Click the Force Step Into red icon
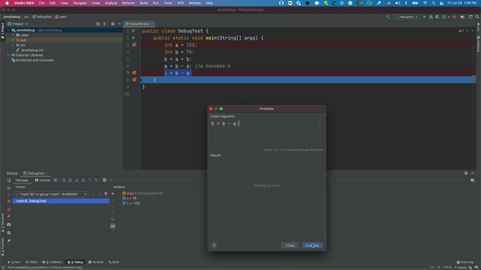Image resolution: width=481 pixels, height=270 pixels. (x=77, y=180)
